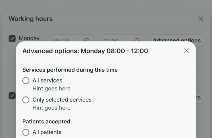212x138 pixels.
Task: Click the Monday 12:00 end time field
Action: [x=116, y=39]
